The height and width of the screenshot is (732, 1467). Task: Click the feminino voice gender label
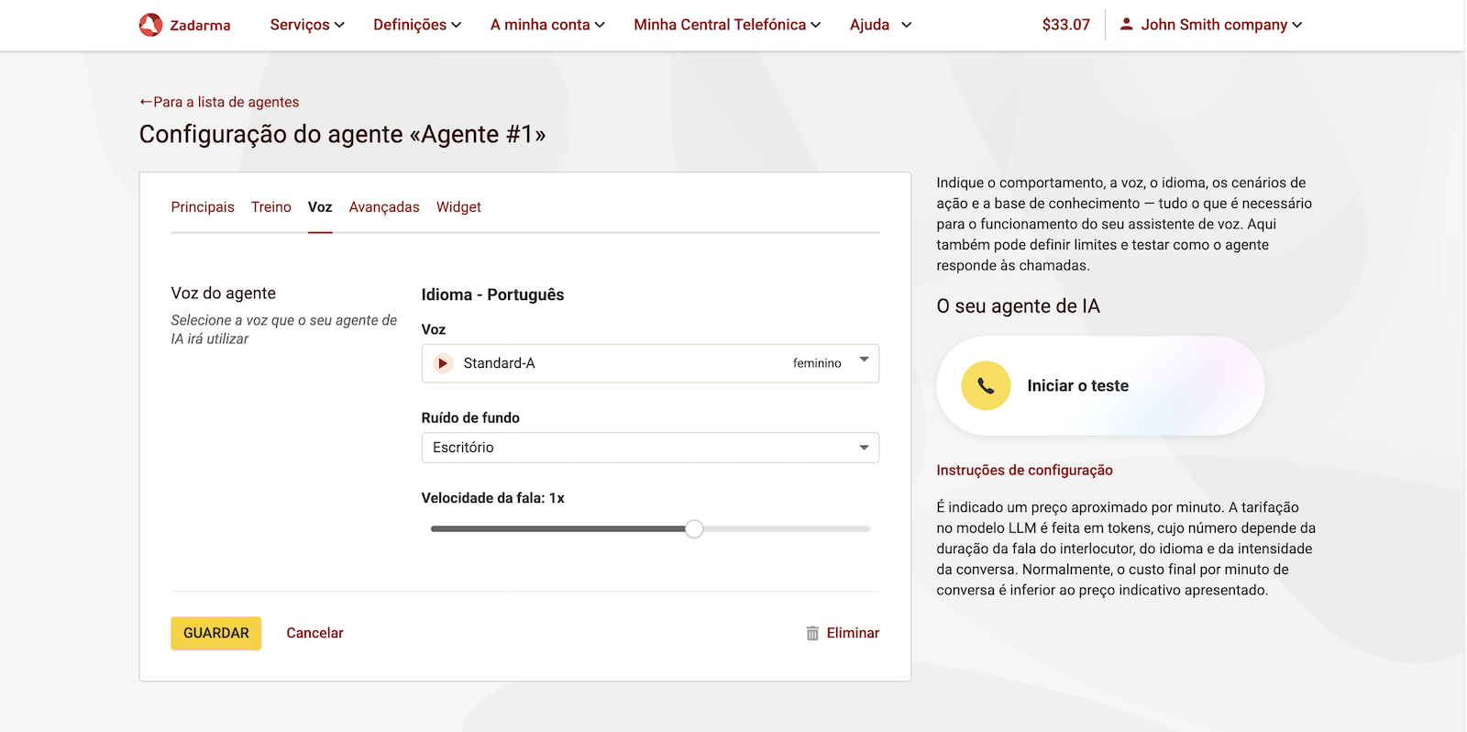click(817, 363)
